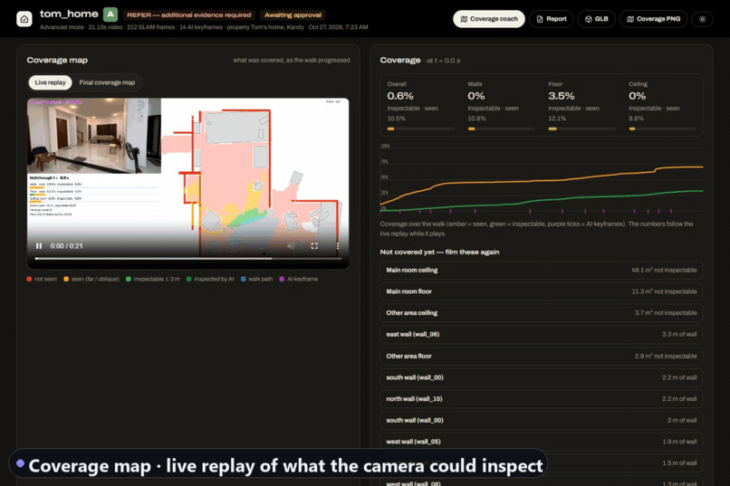
Task: Click the camera view thumbnail in the replay
Action: [94, 136]
